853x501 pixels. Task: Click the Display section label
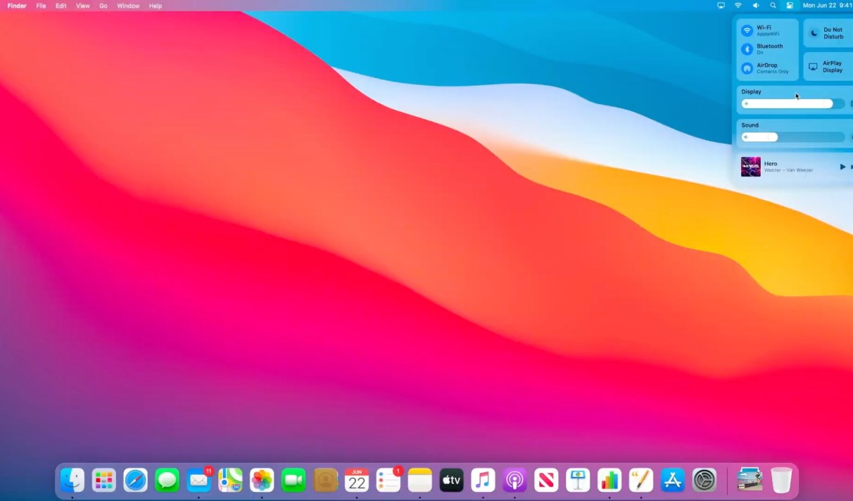[x=751, y=91]
